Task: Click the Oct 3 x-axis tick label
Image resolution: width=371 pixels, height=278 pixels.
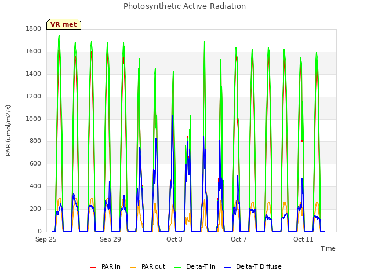Action: coord(174,239)
